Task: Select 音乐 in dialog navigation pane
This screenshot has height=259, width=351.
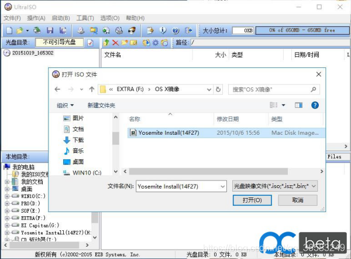Action: [74, 151]
